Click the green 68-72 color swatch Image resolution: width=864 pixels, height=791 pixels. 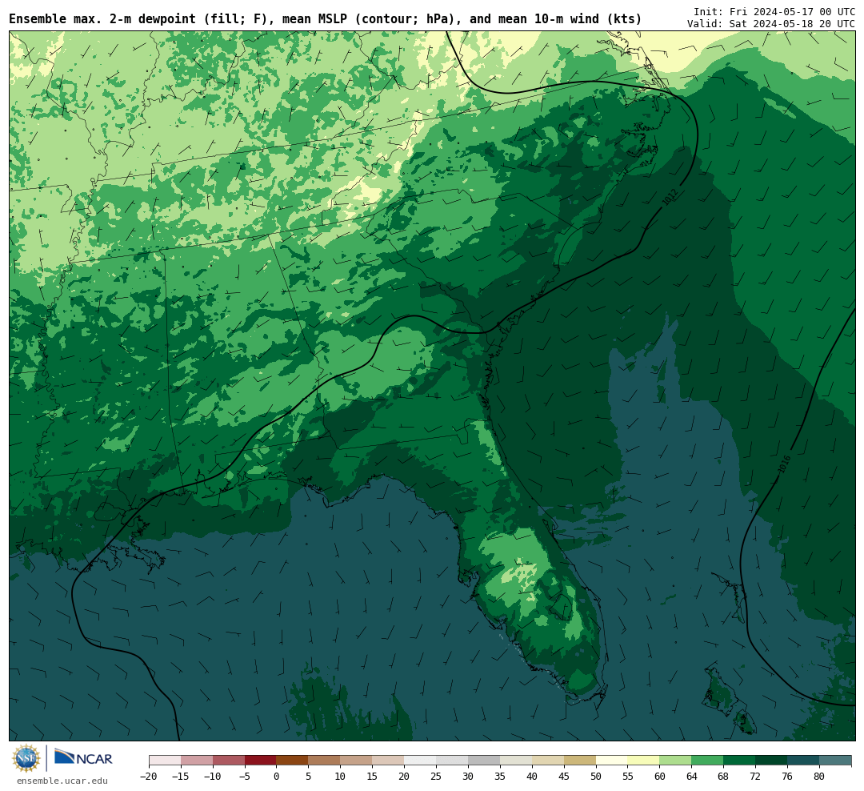point(739,761)
